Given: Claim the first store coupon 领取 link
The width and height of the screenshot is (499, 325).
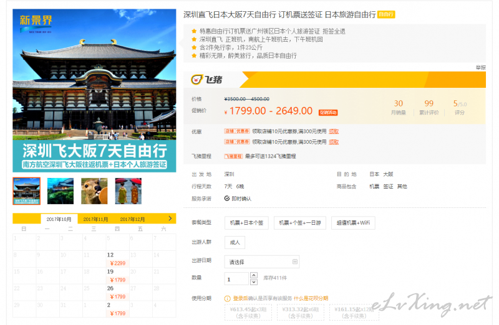Looking at the screenshot, I should point(334,131).
